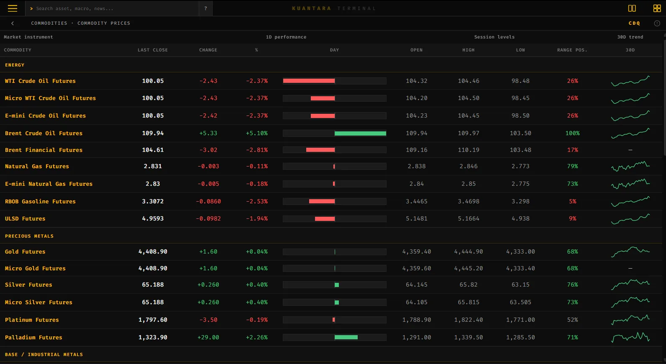
Task: Click Palladium Futures green day bar
Action: tap(346, 338)
